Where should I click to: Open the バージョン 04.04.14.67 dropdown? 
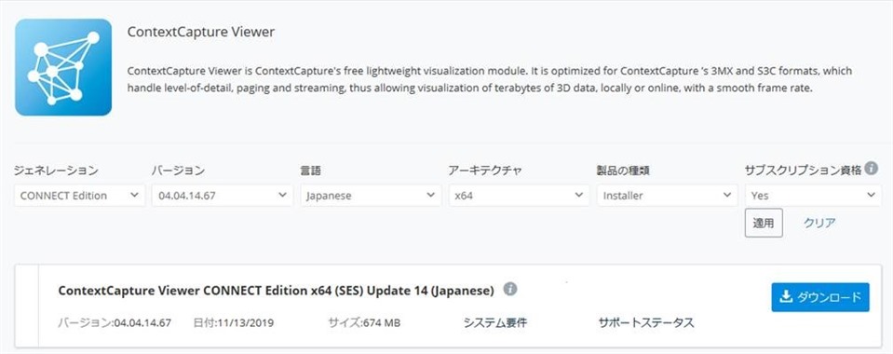coord(223,196)
